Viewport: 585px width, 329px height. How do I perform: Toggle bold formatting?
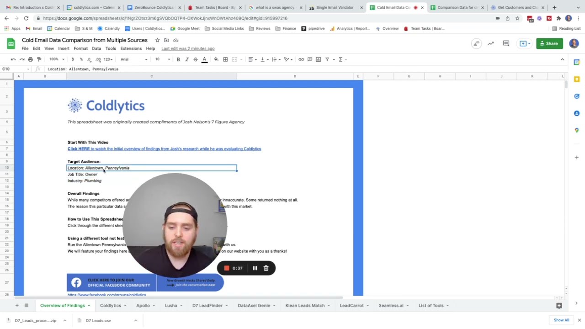tap(178, 59)
